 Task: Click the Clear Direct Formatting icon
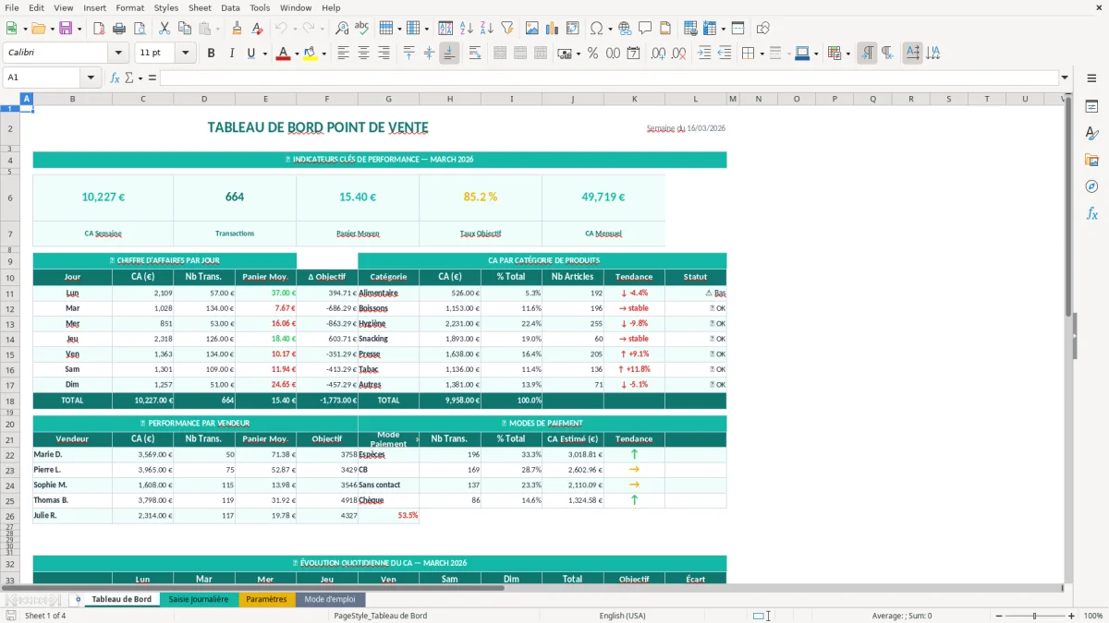point(257,29)
